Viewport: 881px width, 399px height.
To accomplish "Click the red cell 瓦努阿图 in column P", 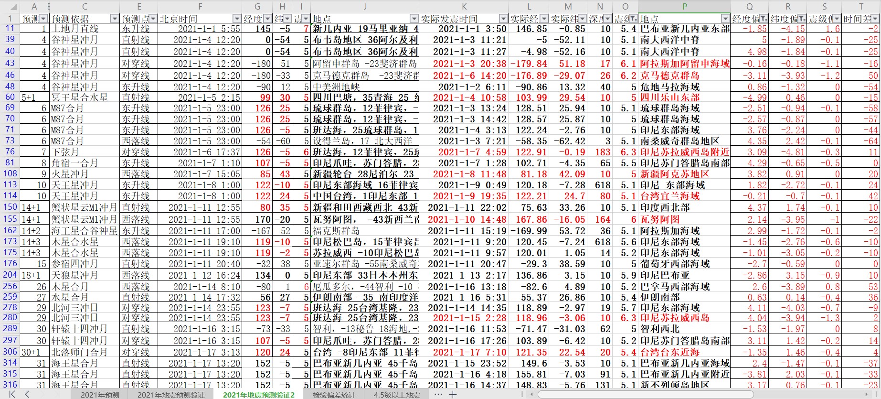I will [684, 219].
